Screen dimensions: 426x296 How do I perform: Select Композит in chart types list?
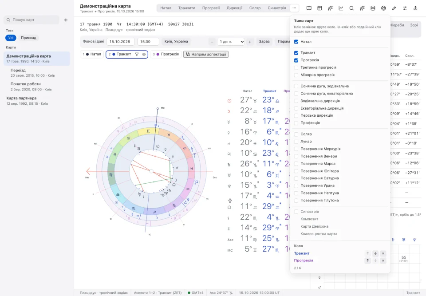[x=309, y=219]
